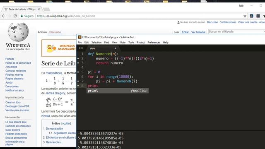Click the browser back arrow
Screen dimensions: 265x149
pos(3,16)
